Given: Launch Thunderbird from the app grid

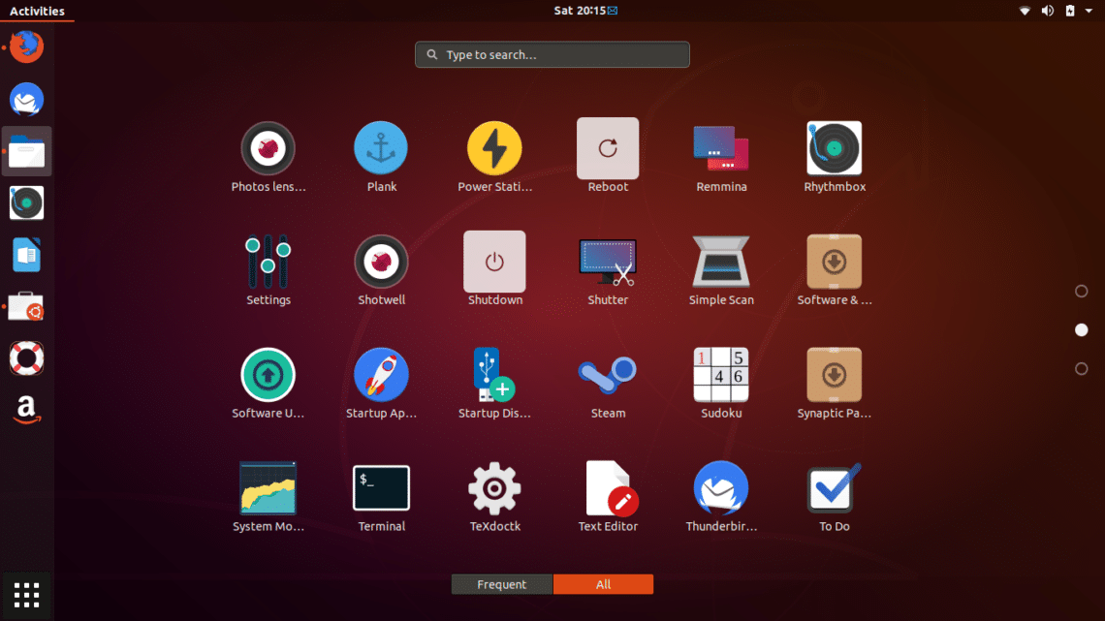Looking at the screenshot, I should (x=721, y=488).
